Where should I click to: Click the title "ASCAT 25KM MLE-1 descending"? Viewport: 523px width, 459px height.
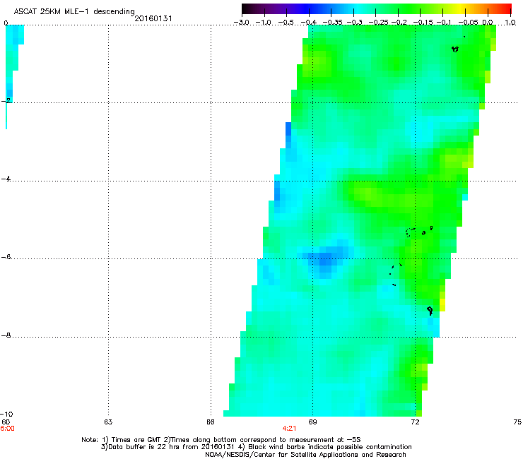point(74,12)
